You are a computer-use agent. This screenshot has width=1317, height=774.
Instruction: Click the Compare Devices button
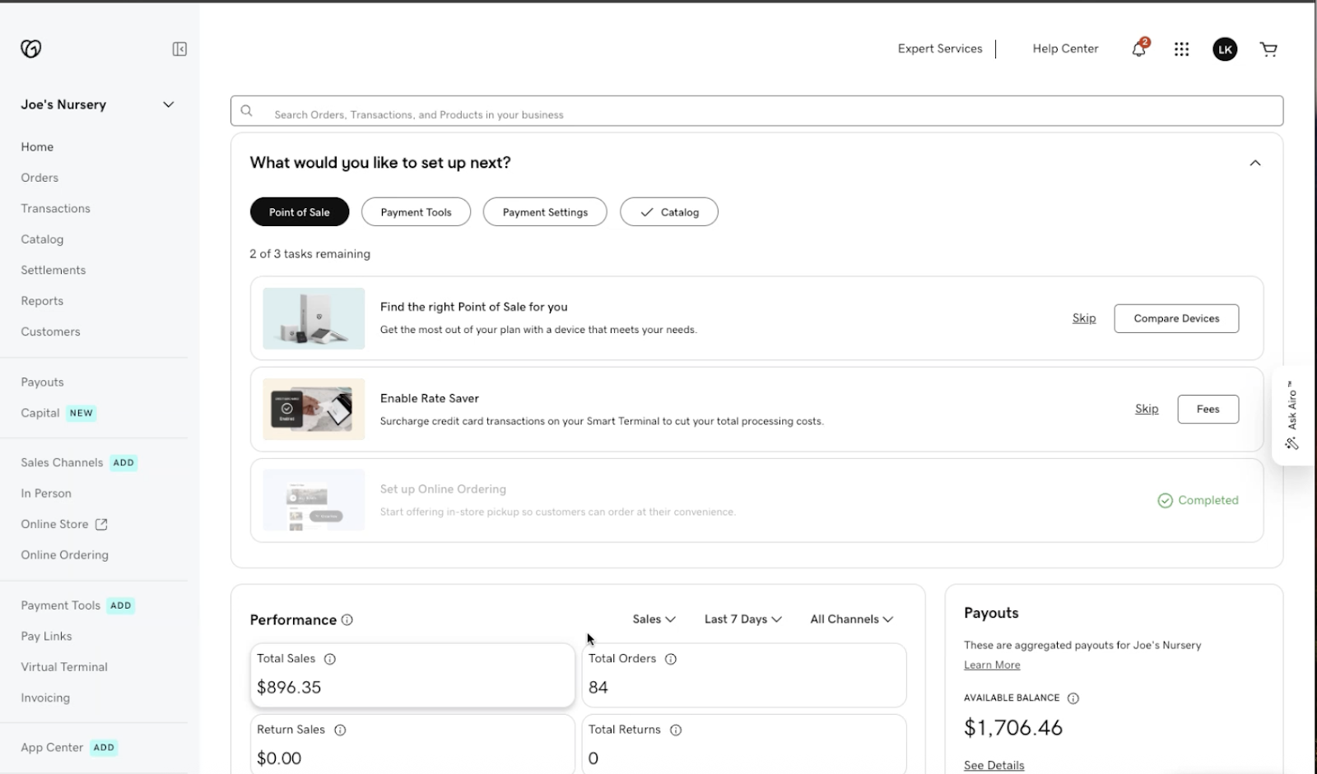[x=1175, y=318]
